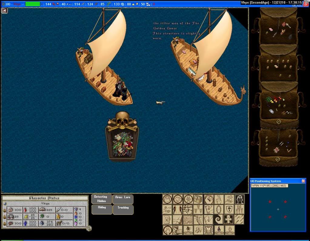Viewport: 310px width, 241px height.
Task: Click the ankh shield Protection spell icon
Action: pyautogui.click(x=229, y=210)
